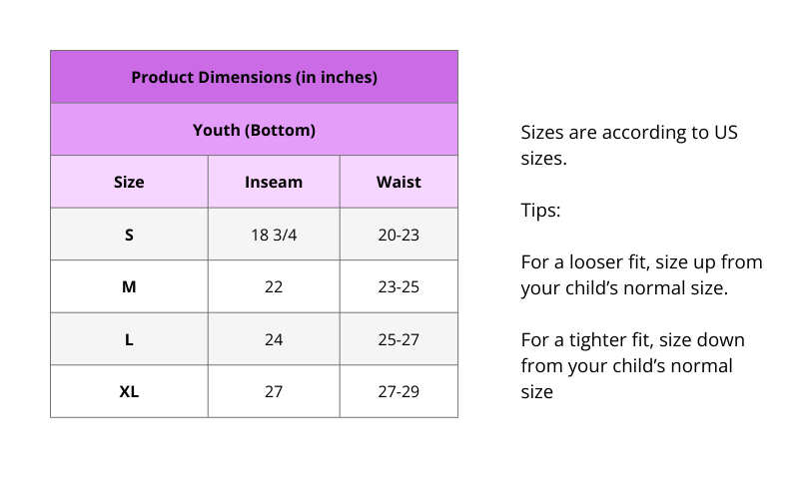
Task: Click the tighter fit sizing tip
Action: click(x=632, y=366)
